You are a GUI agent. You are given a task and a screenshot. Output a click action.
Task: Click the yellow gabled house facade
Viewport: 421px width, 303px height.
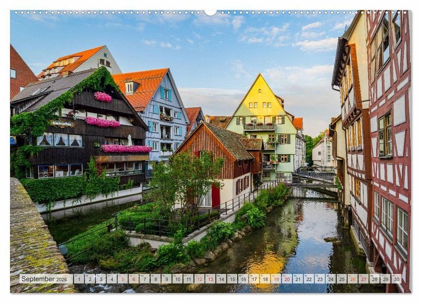click(261, 105)
